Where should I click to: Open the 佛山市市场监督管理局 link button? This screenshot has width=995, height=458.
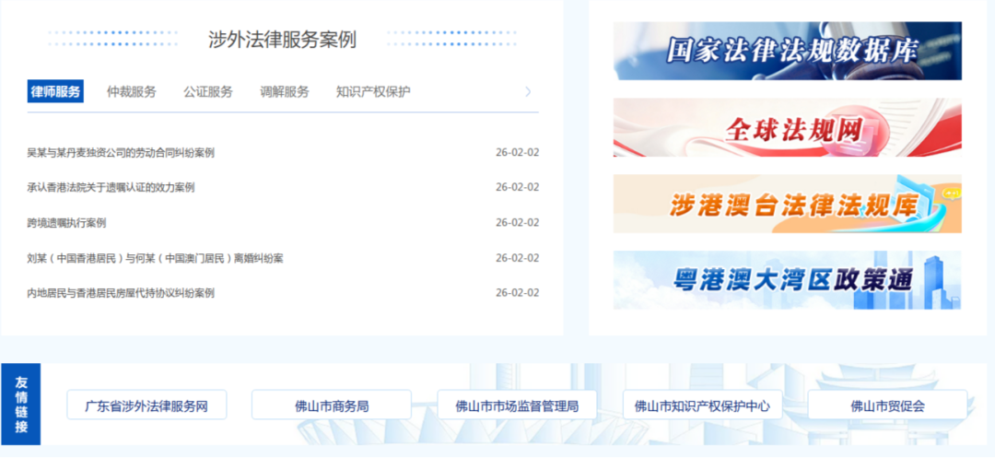[x=517, y=405]
